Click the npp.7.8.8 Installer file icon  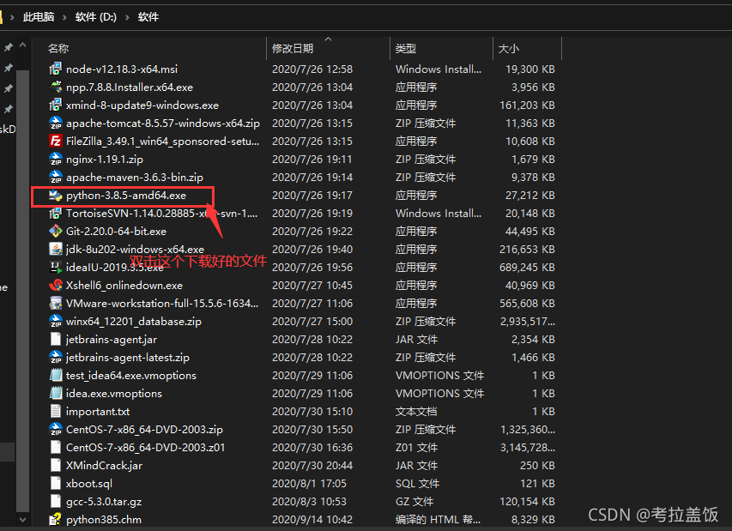56,87
